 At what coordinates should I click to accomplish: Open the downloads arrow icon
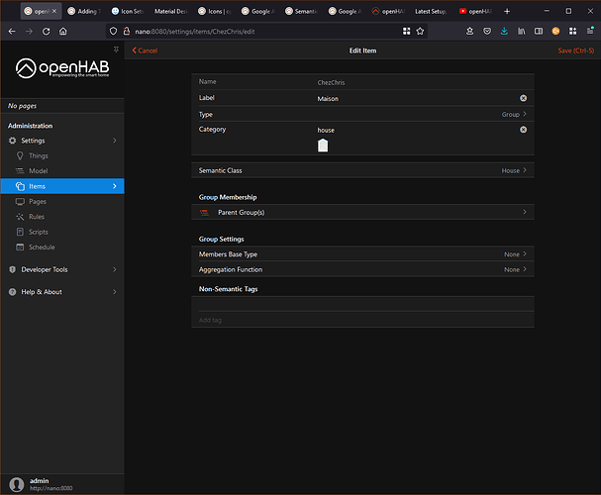pyautogui.click(x=504, y=32)
